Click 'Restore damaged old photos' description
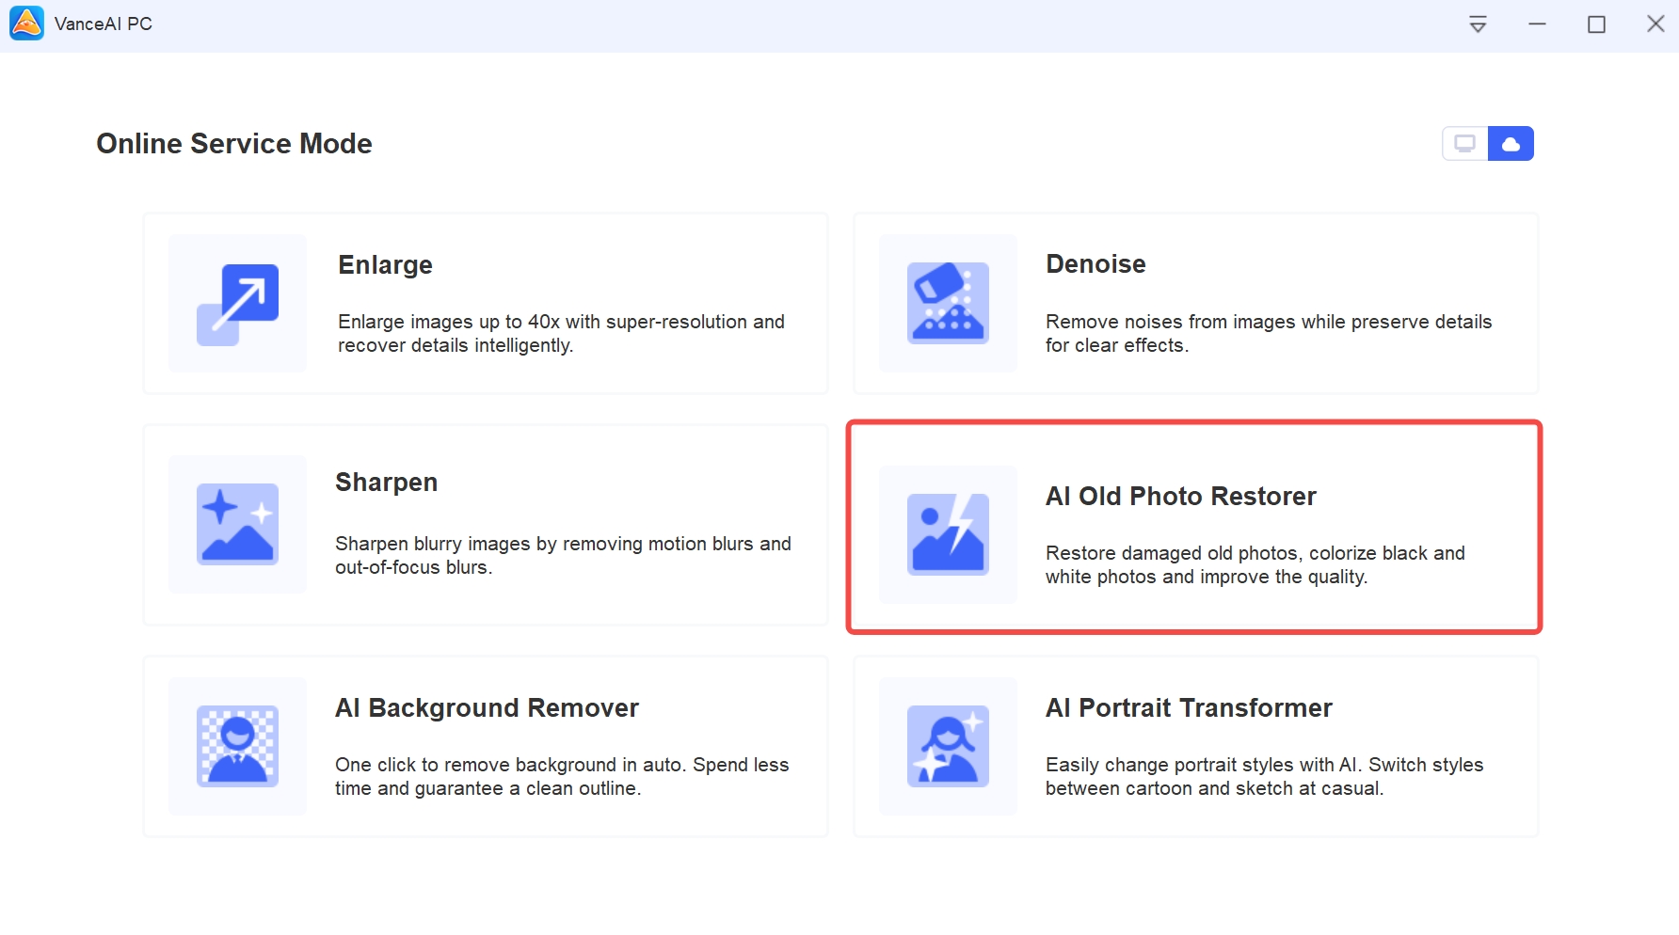1679x935 pixels. 1255,565
